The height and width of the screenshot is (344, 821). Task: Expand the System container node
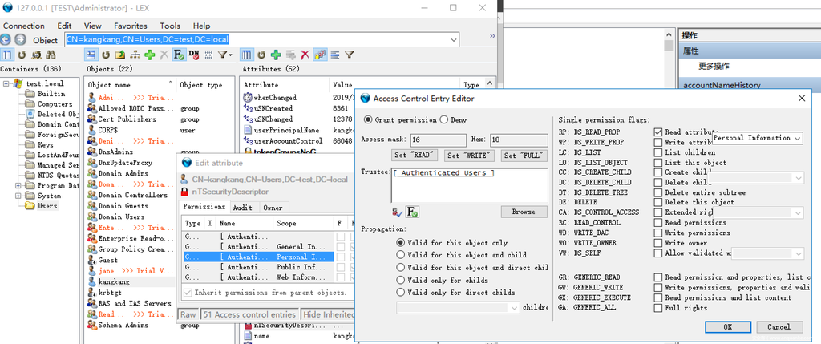18,196
